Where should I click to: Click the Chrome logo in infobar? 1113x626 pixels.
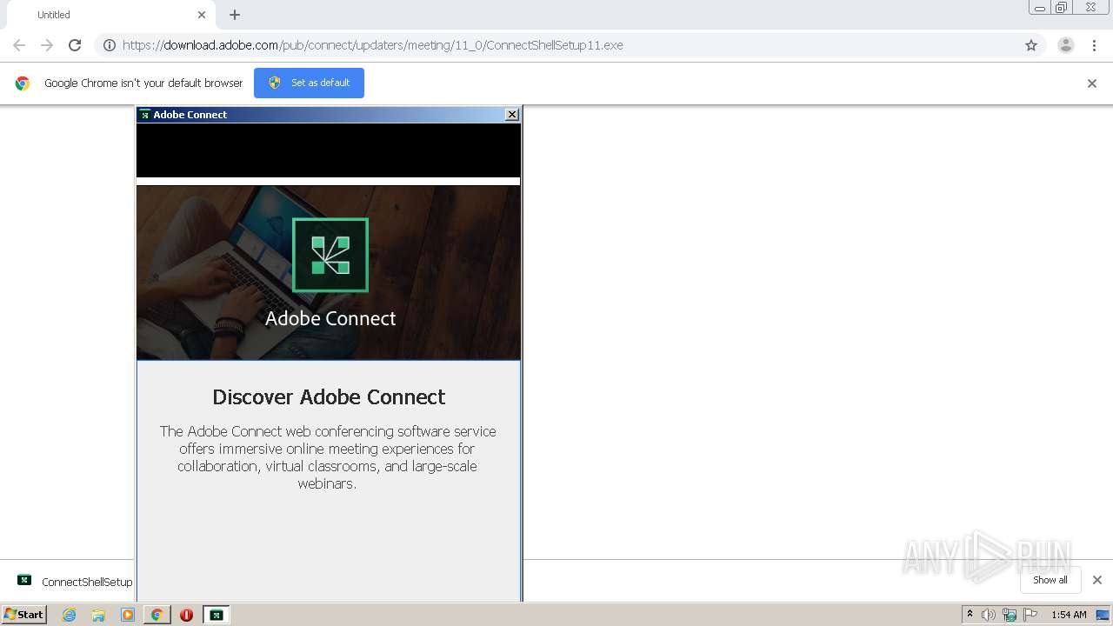(23, 83)
